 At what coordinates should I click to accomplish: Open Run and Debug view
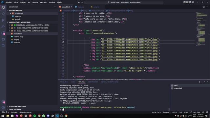coord(3,27)
